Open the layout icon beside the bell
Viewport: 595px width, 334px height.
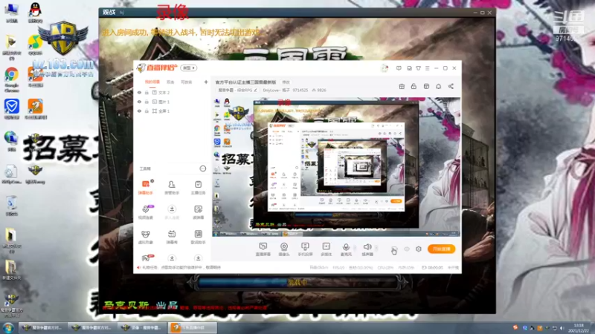(426, 86)
